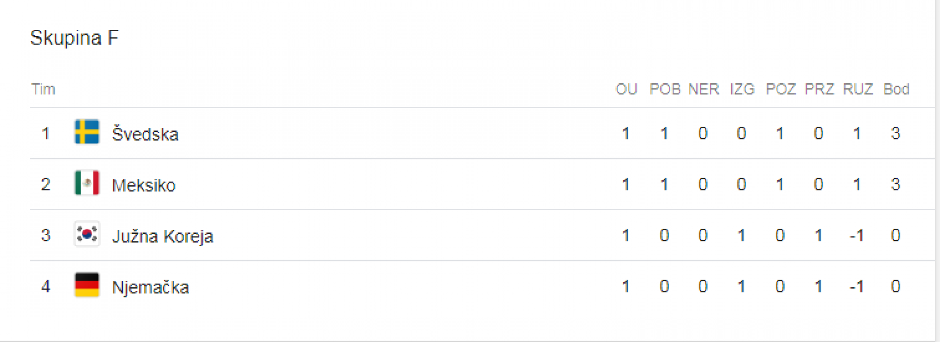The height and width of the screenshot is (342, 940).
Task: Click the Bod column header
Action: tap(896, 89)
